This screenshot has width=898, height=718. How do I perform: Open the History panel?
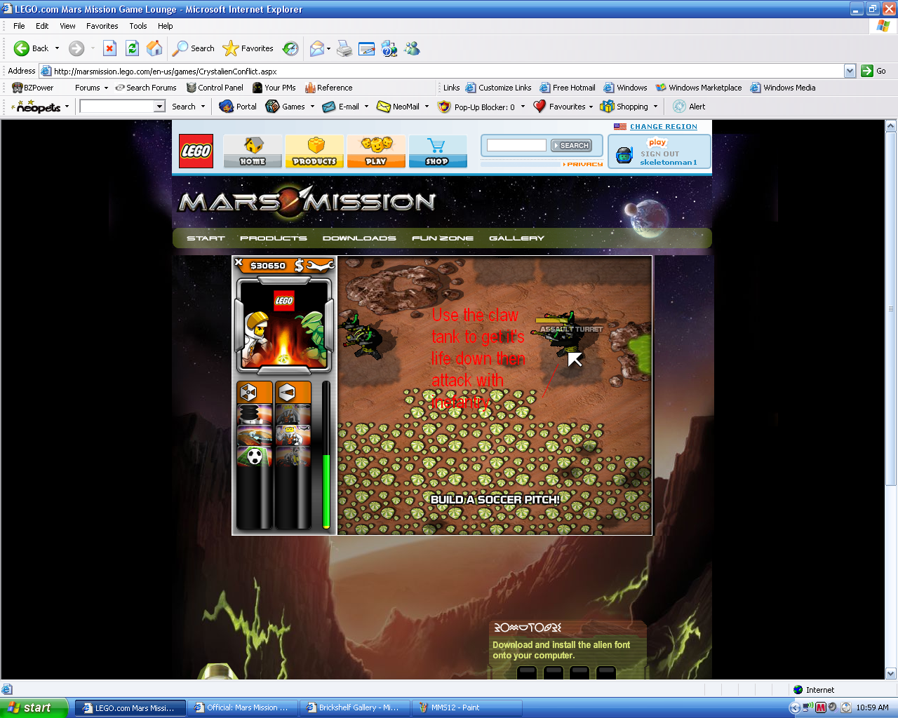click(290, 48)
